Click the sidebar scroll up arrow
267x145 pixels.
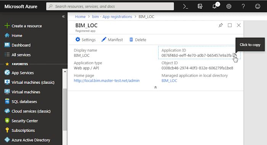click(x=65, y=72)
